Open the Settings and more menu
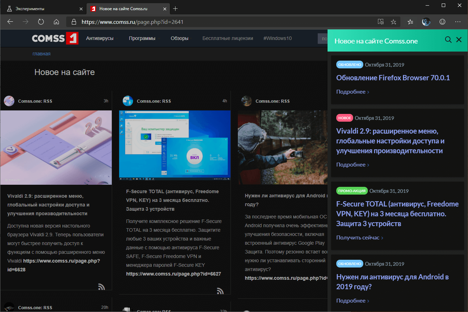 pos(457,21)
